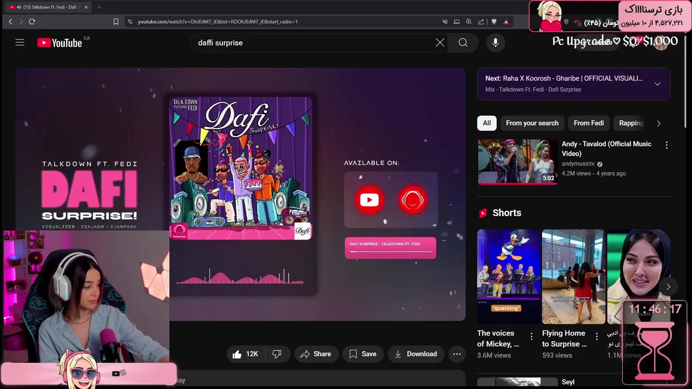The width and height of the screenshot is (692, 389).
Task: Open site settings icon in address bar
Action: (x=130, y=22)
